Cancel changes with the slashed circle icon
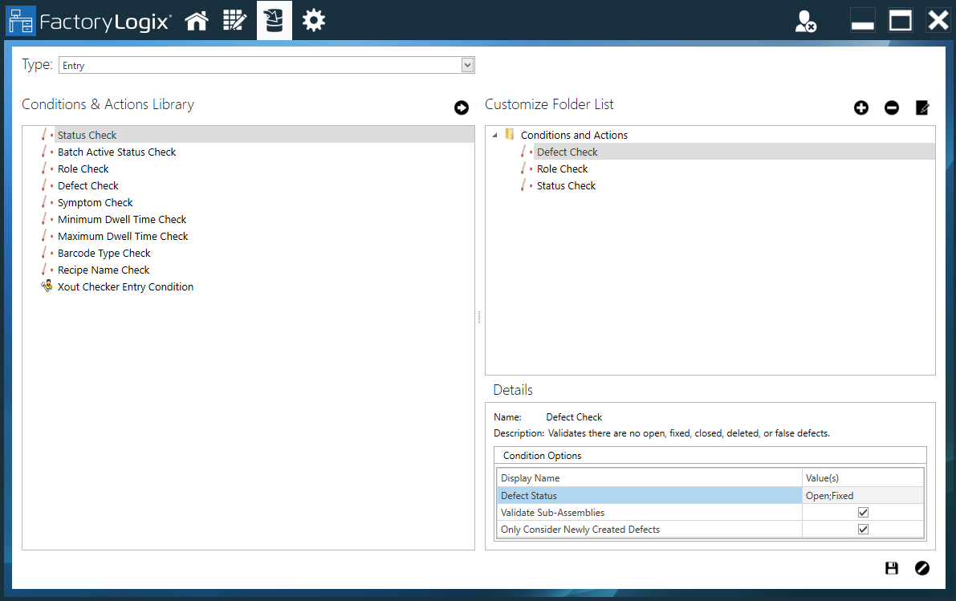The height and width of the screenshot is (601, 956). click(922, 568)
